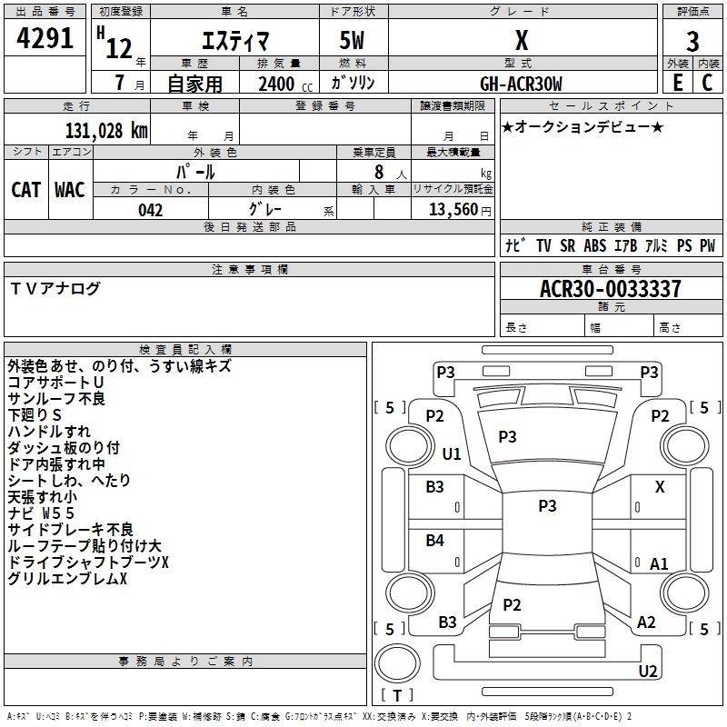Click the P3 label on the car roof center

coord(547,506)
